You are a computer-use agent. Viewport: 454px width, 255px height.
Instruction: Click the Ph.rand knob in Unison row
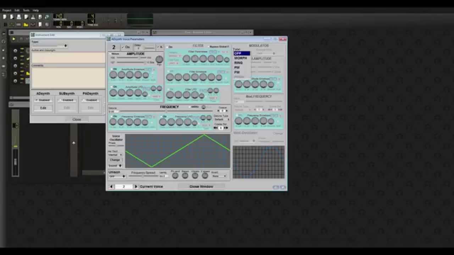click(x=175, y=176)
